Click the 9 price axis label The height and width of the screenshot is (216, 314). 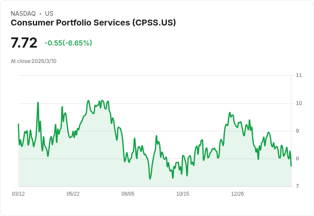[x=297, y=131]
